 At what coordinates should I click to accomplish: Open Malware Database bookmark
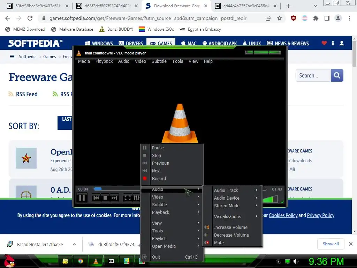tap(73, 29)
